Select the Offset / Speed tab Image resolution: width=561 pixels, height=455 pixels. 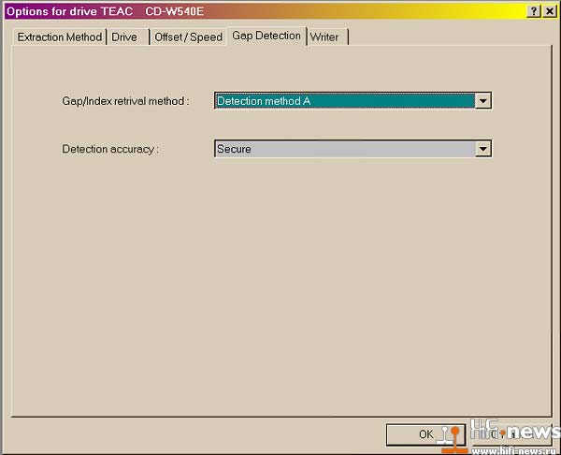[188, 37]
